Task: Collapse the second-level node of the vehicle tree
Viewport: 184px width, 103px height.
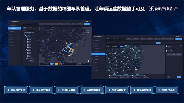Action: (x=24, y=34)
